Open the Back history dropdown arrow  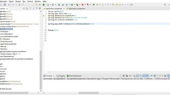point(122,5)
